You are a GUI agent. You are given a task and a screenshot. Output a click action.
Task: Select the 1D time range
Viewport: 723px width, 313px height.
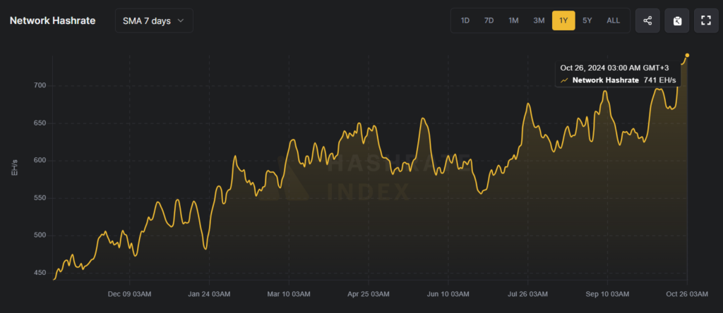(465, 20)
